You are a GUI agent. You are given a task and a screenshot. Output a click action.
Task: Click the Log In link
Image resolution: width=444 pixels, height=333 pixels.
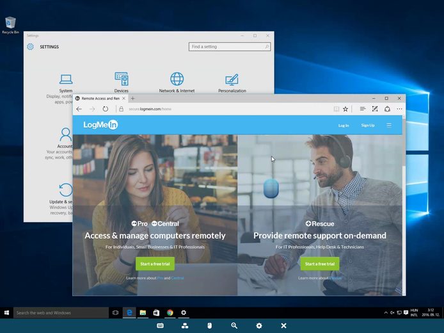tap(344, 126)
